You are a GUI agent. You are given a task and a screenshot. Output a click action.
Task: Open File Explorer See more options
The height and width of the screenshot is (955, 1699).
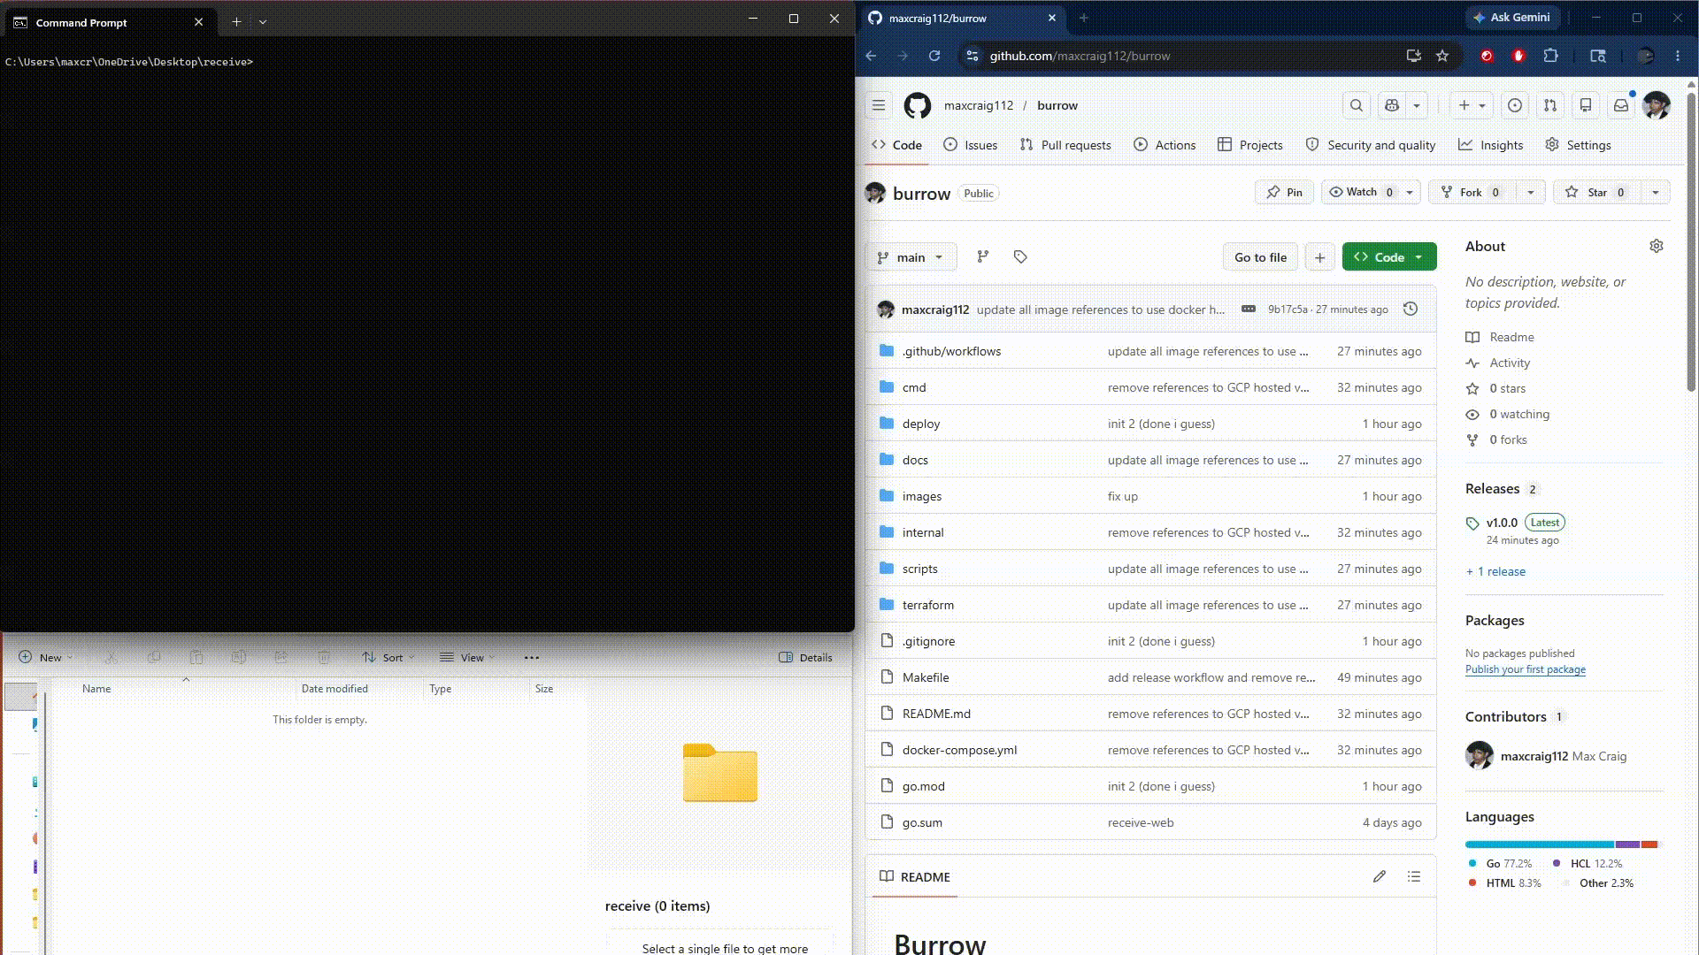[531, 657]
